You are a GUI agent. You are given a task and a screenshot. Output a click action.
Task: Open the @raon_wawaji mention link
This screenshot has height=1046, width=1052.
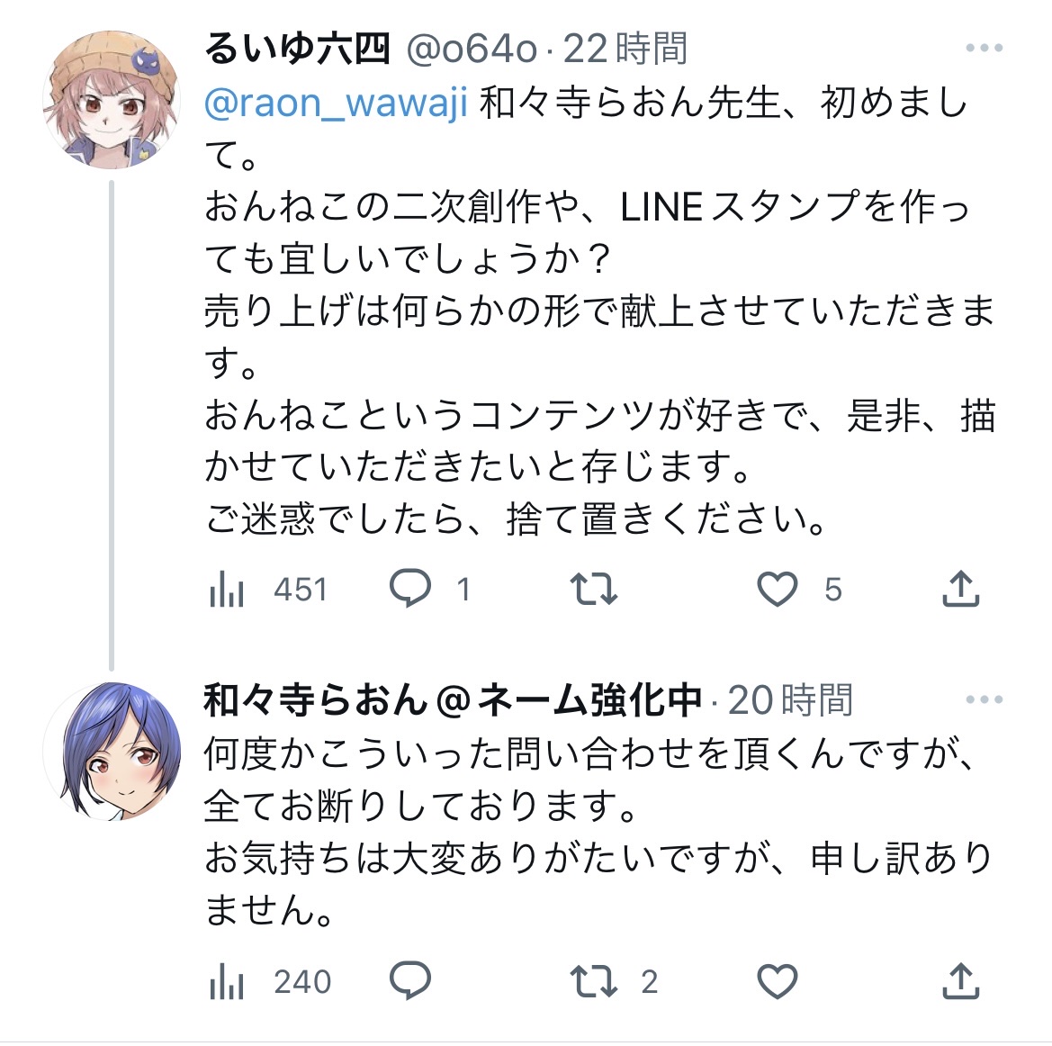pos(336,104)
